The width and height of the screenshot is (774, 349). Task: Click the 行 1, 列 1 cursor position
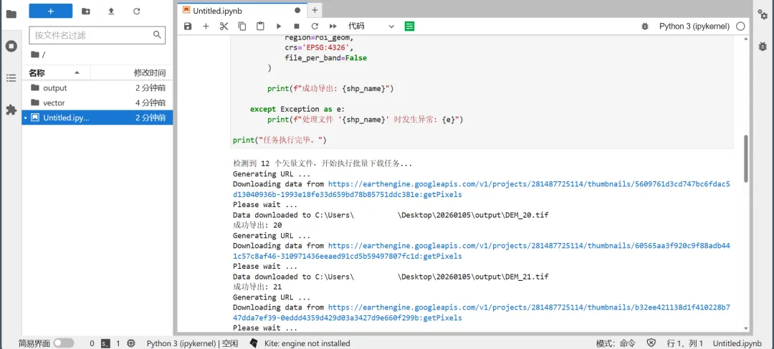(684, 343)
